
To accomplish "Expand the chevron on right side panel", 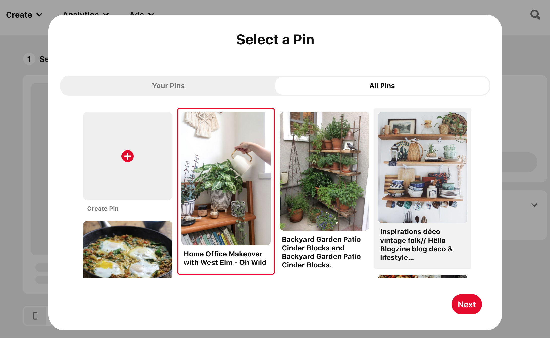I will click(x=534, y=205).
